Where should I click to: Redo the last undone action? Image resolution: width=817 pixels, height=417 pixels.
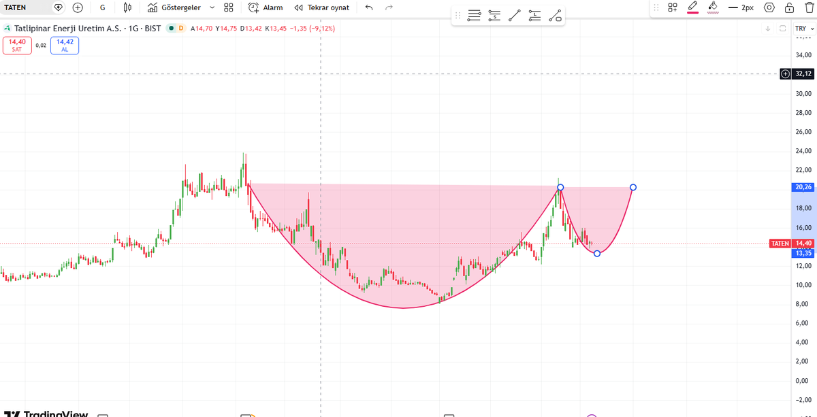389,7
